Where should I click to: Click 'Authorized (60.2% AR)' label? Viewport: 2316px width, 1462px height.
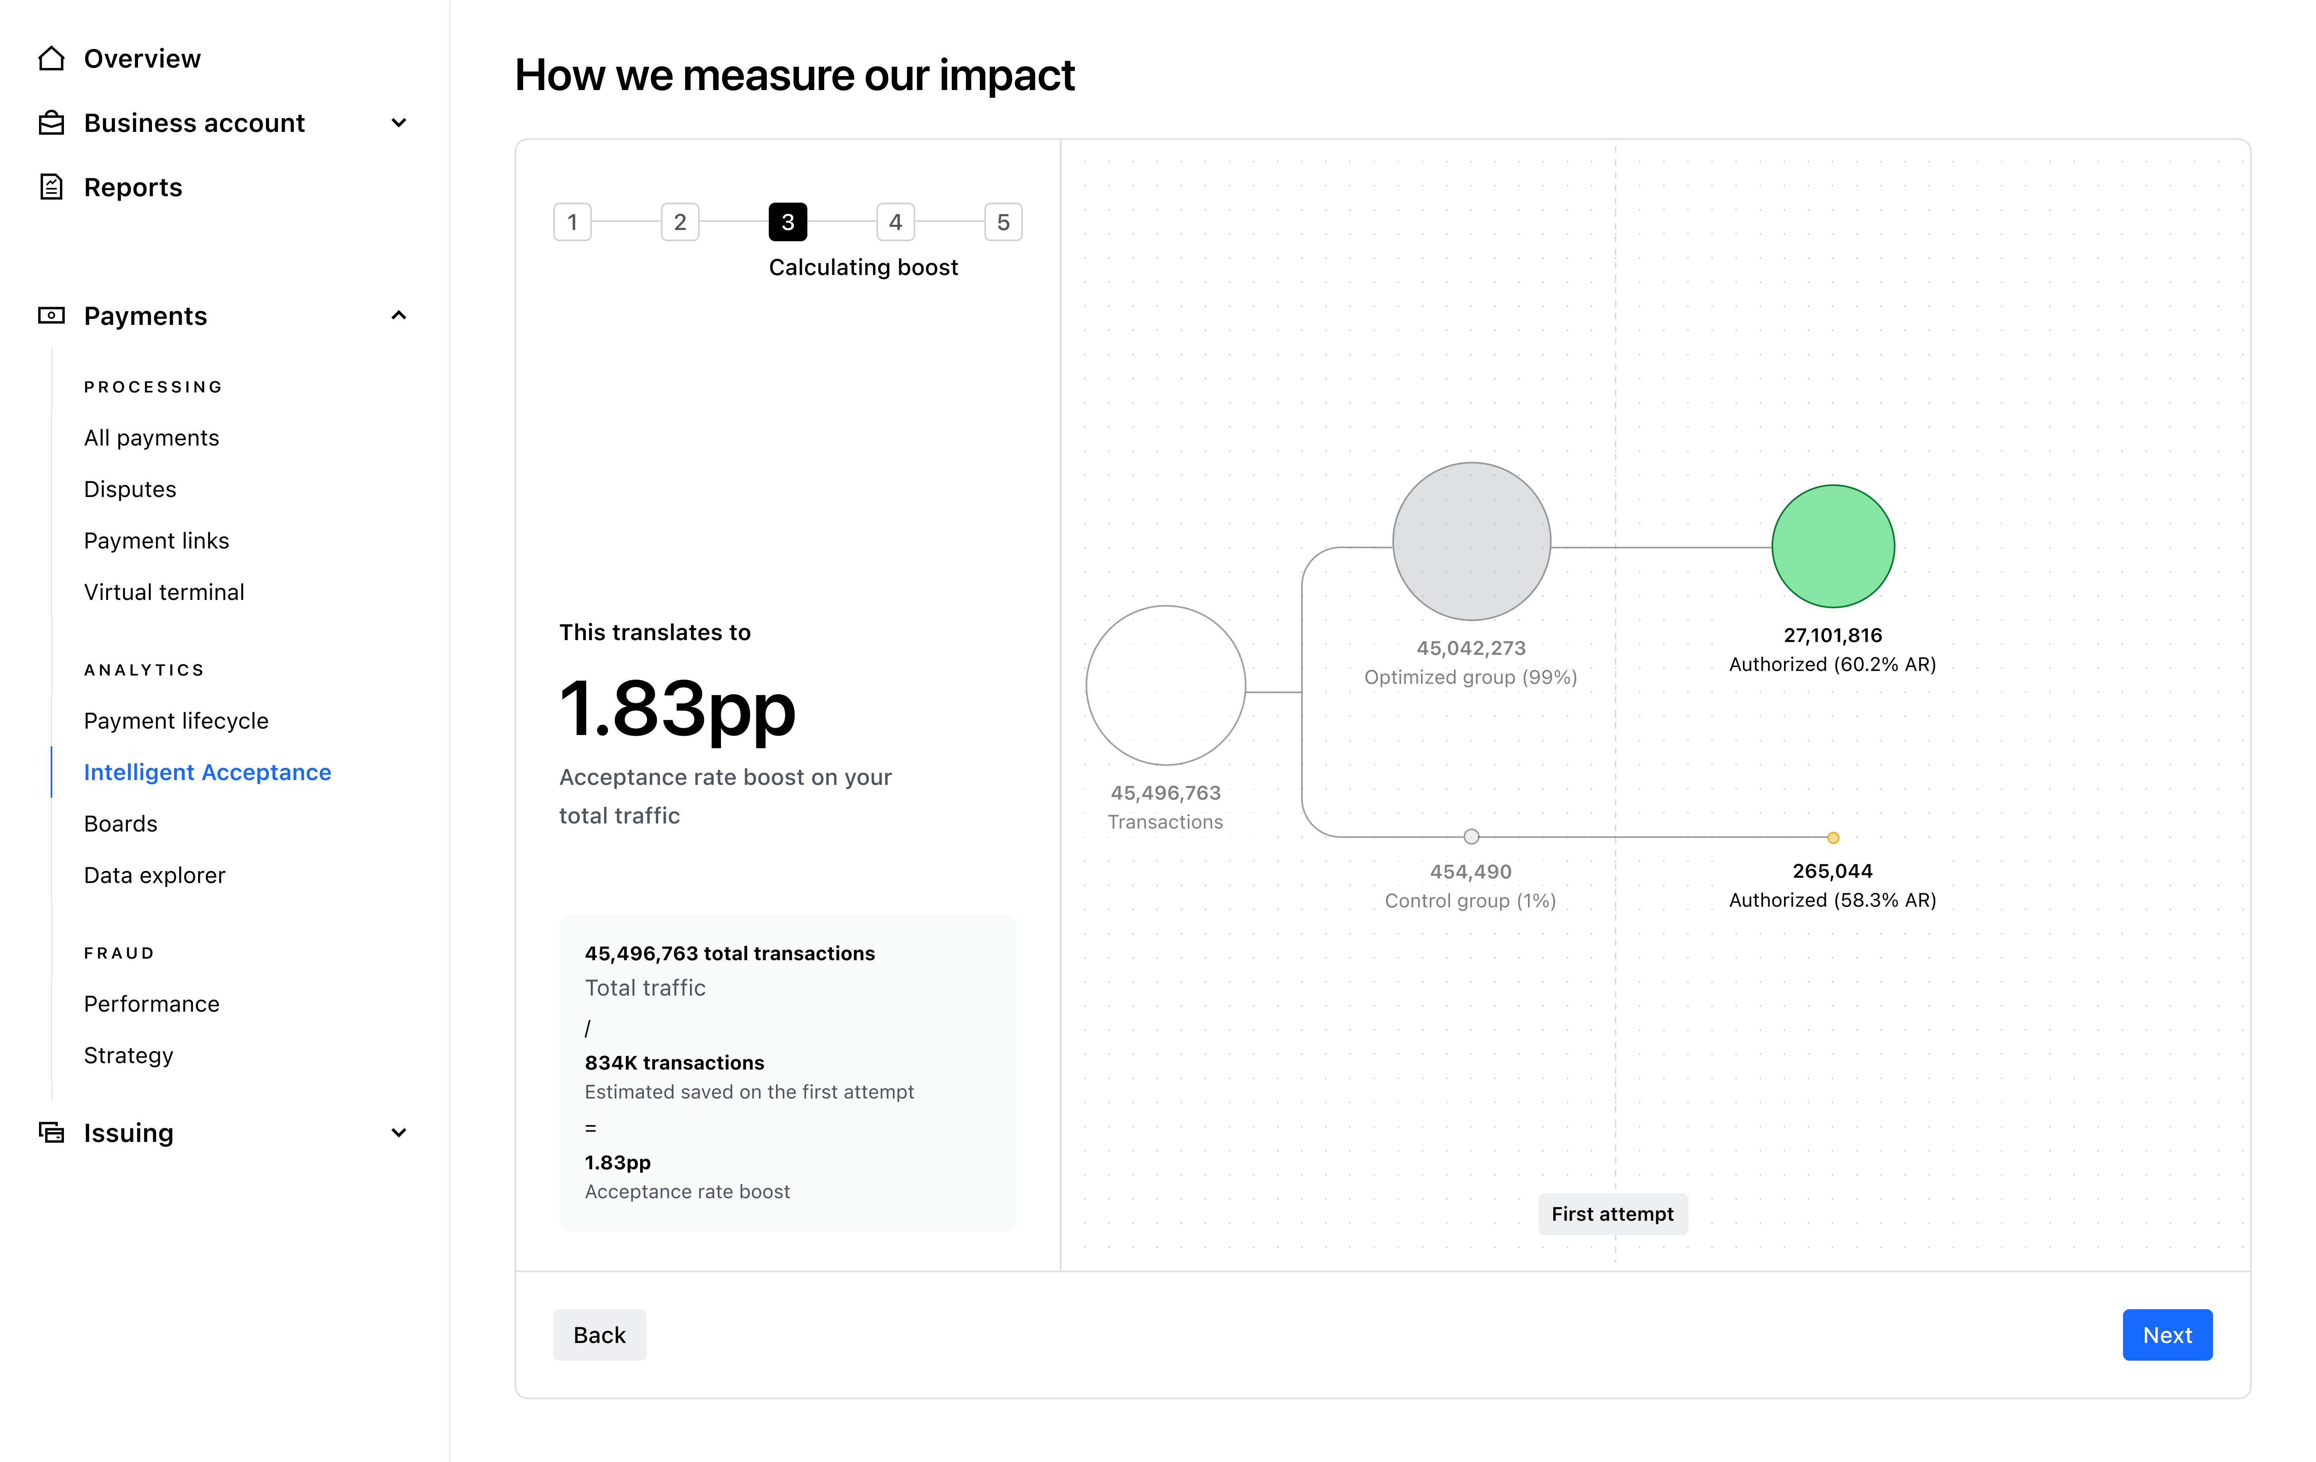click(x=1832, y=665)
